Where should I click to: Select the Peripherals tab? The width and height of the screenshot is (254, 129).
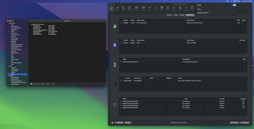pyautogui.click(x=190, y=15)
